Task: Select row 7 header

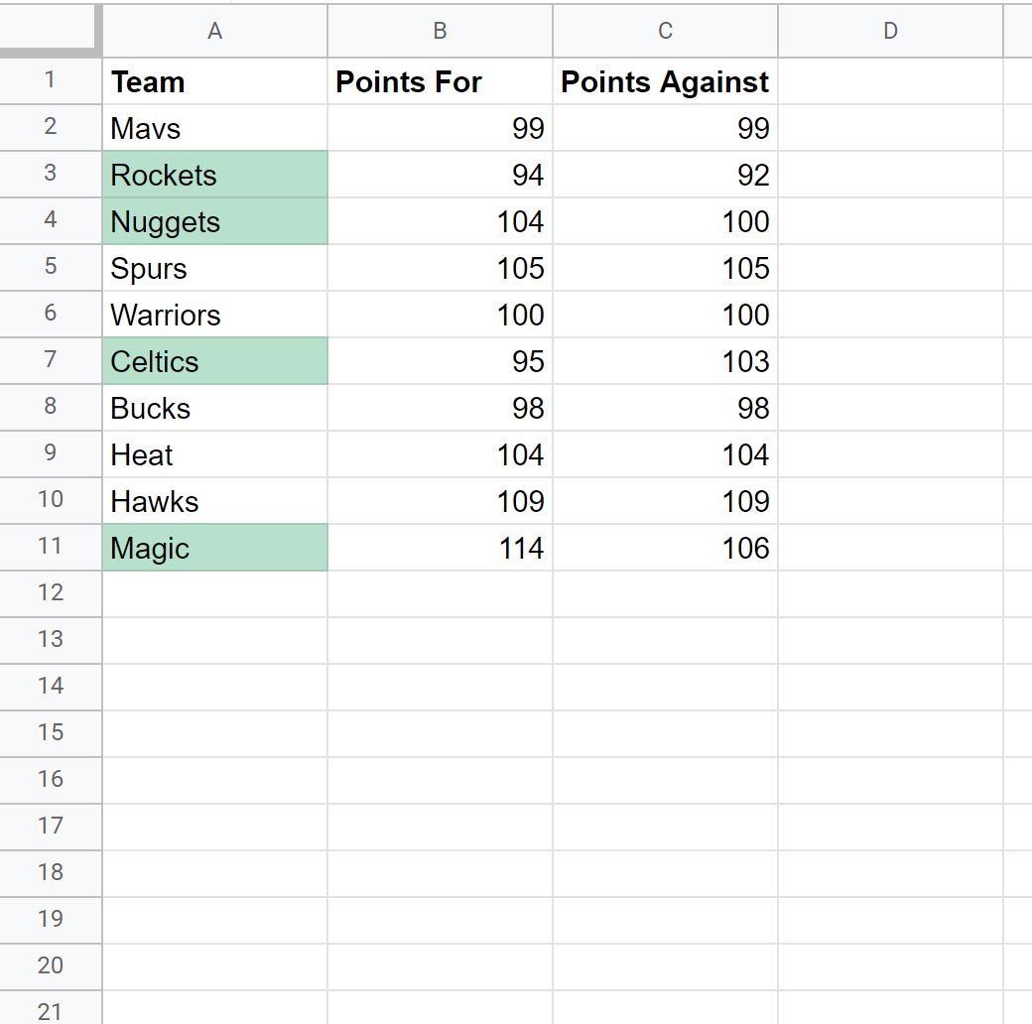Action: (x=50, y=360)
